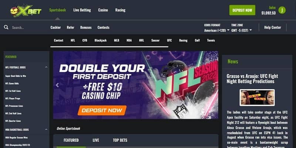Select the Top Bets tab

[120, 140]
